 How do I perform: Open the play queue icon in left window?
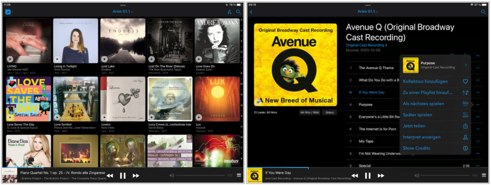(239, 175)
